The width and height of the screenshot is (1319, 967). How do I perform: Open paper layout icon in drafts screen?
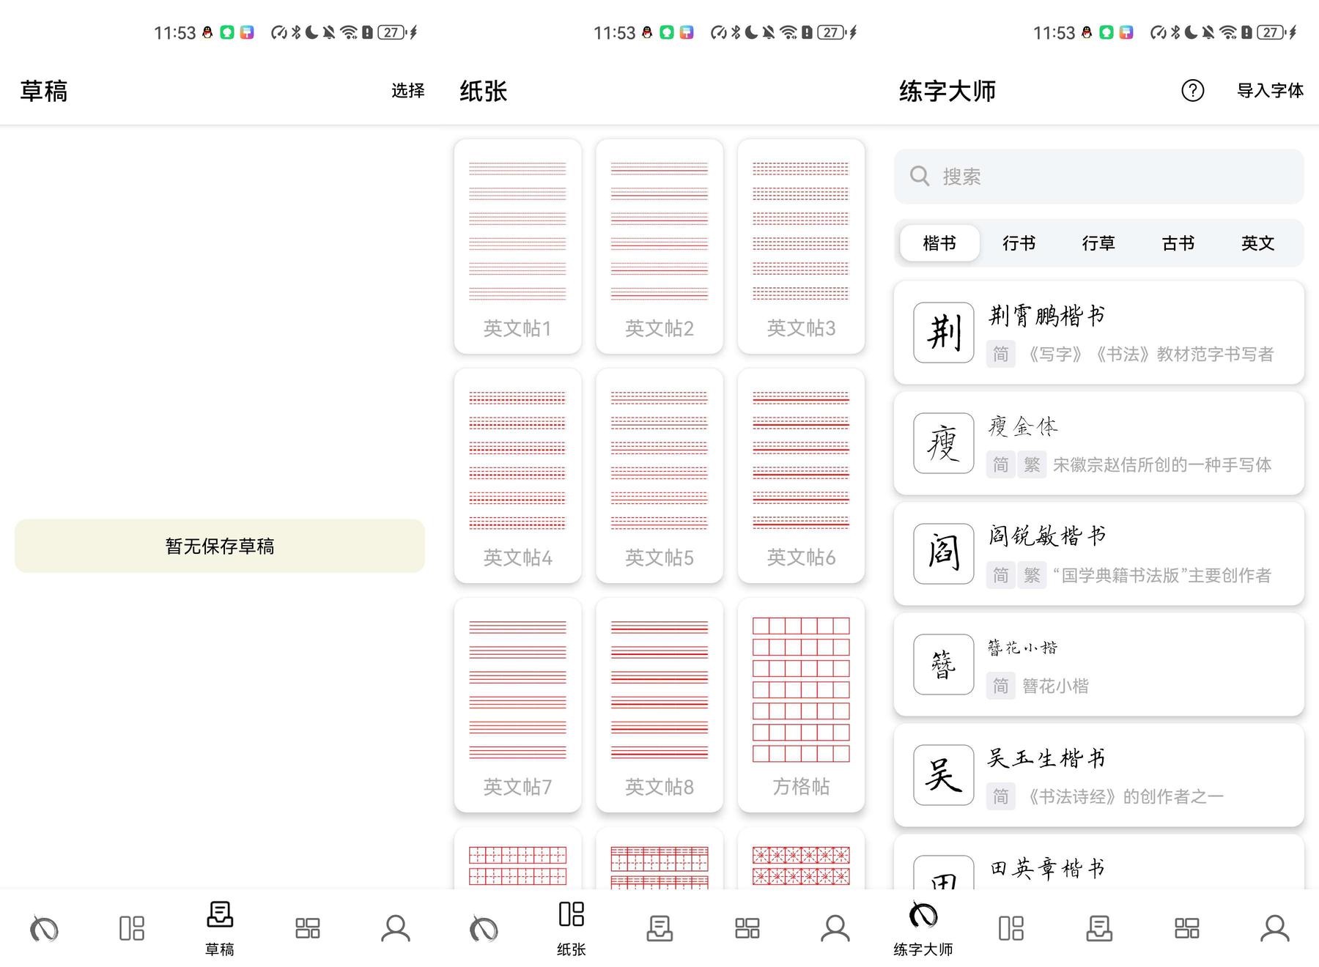point(132,928)
